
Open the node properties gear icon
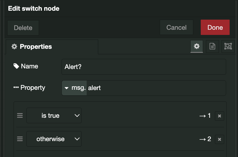tap(197, 46)
